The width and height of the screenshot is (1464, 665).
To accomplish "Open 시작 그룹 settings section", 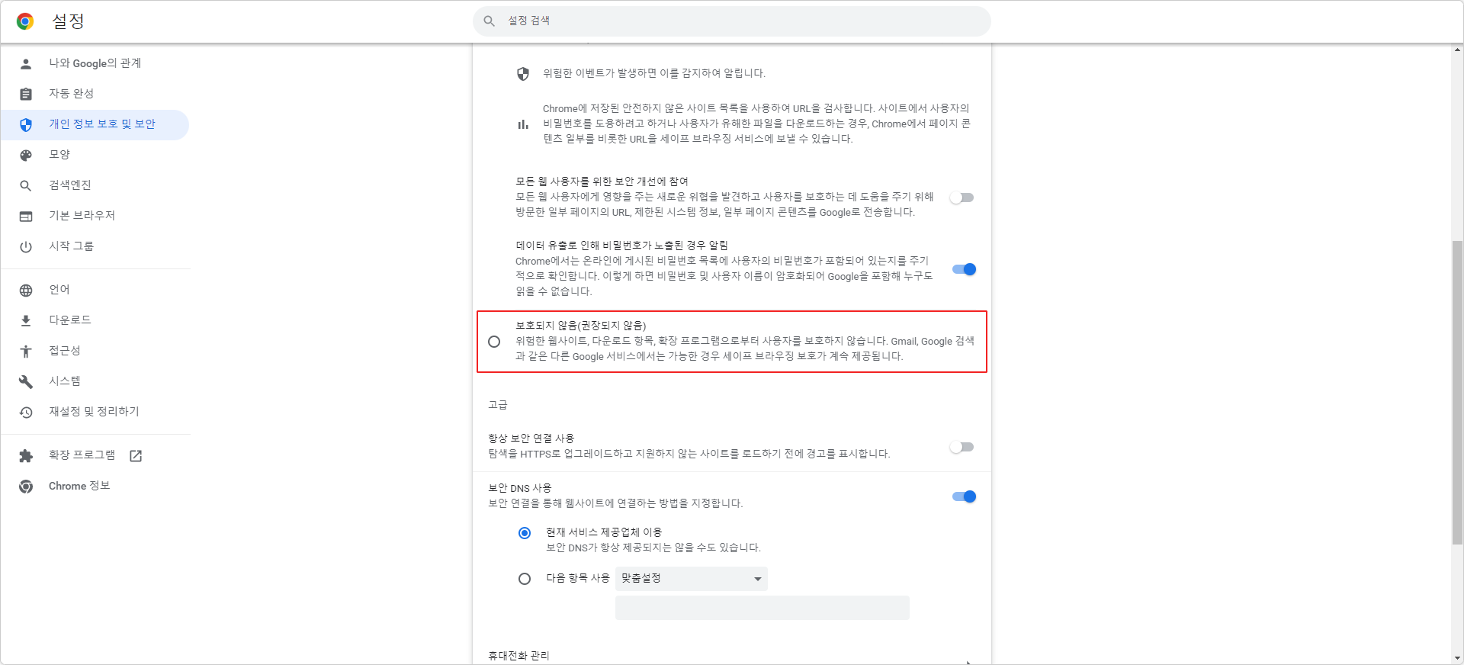I will pos(95,246).
